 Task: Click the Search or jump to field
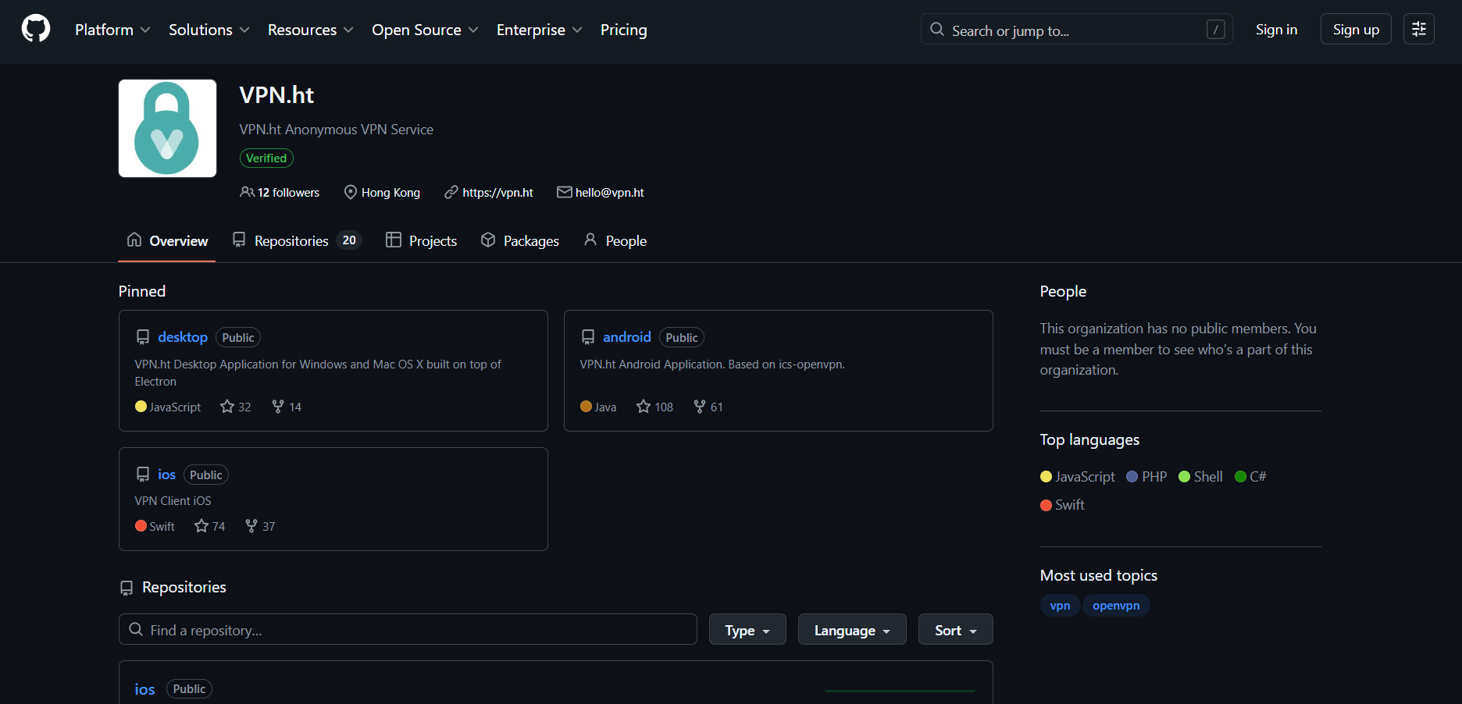(1076, 30)
